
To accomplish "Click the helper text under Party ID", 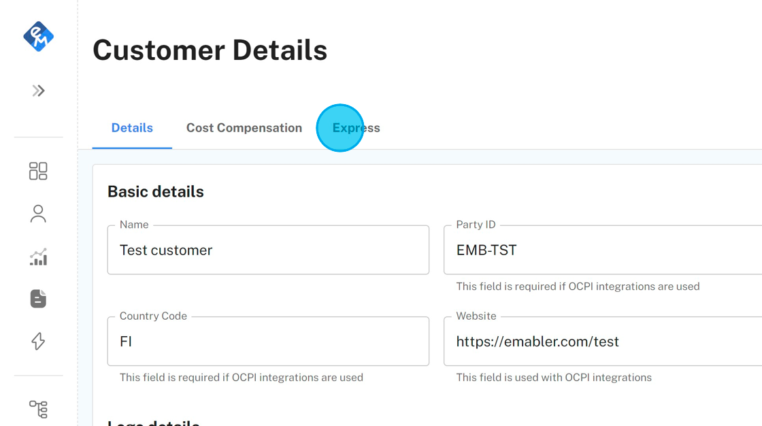I will 578,286.
